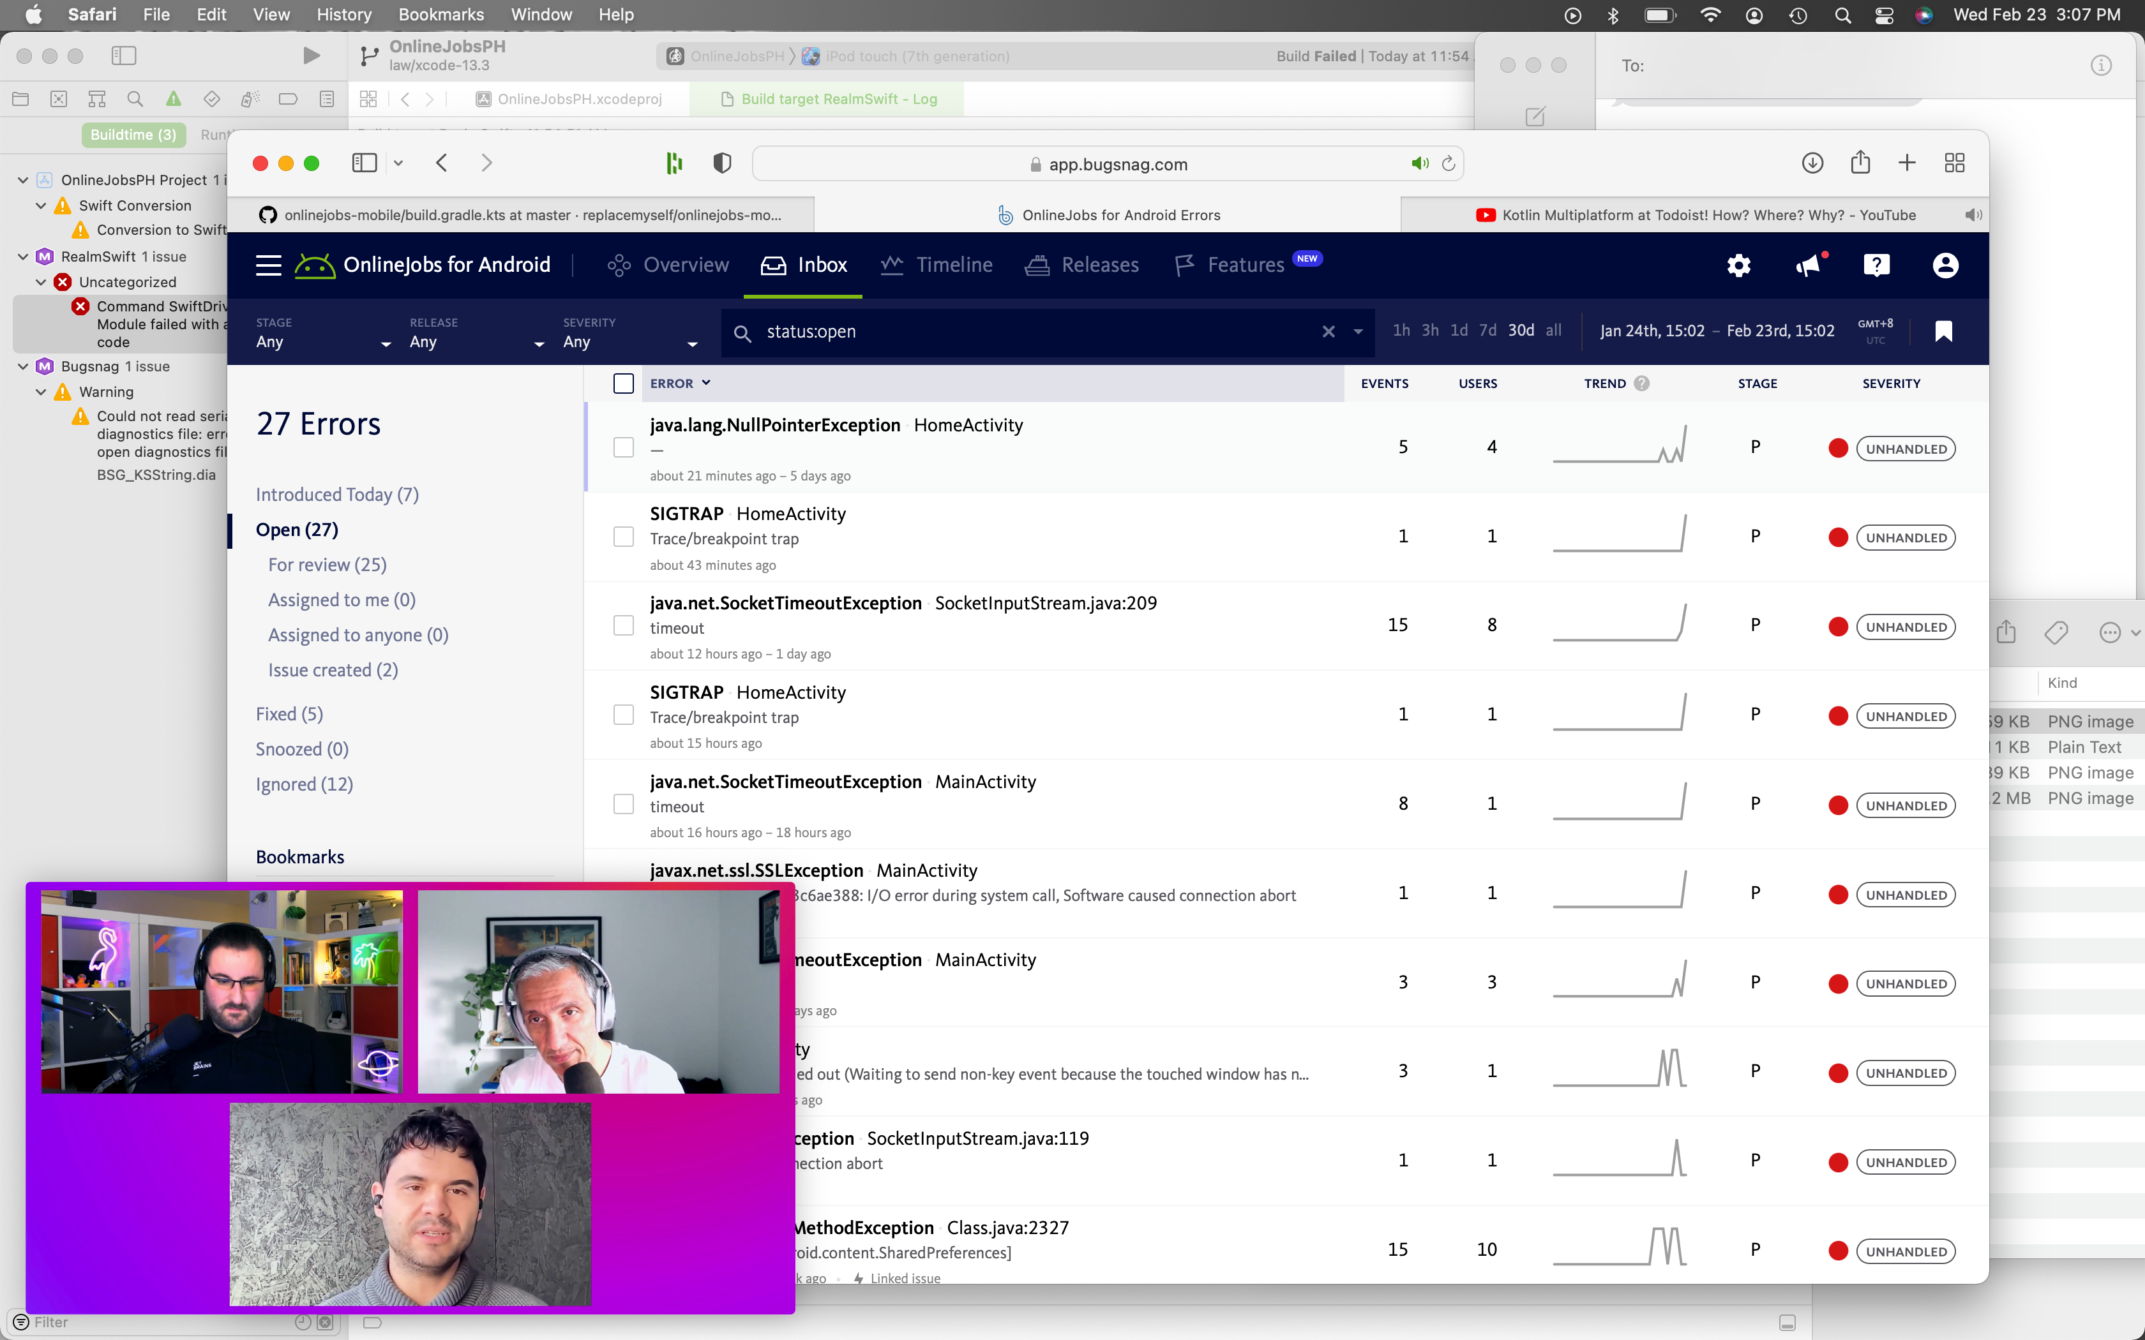Click the Xcode Buildtime (3) filter
Image resolution: width=2145 pixels, height=1340 pixels.
click(x=133, y=135)
